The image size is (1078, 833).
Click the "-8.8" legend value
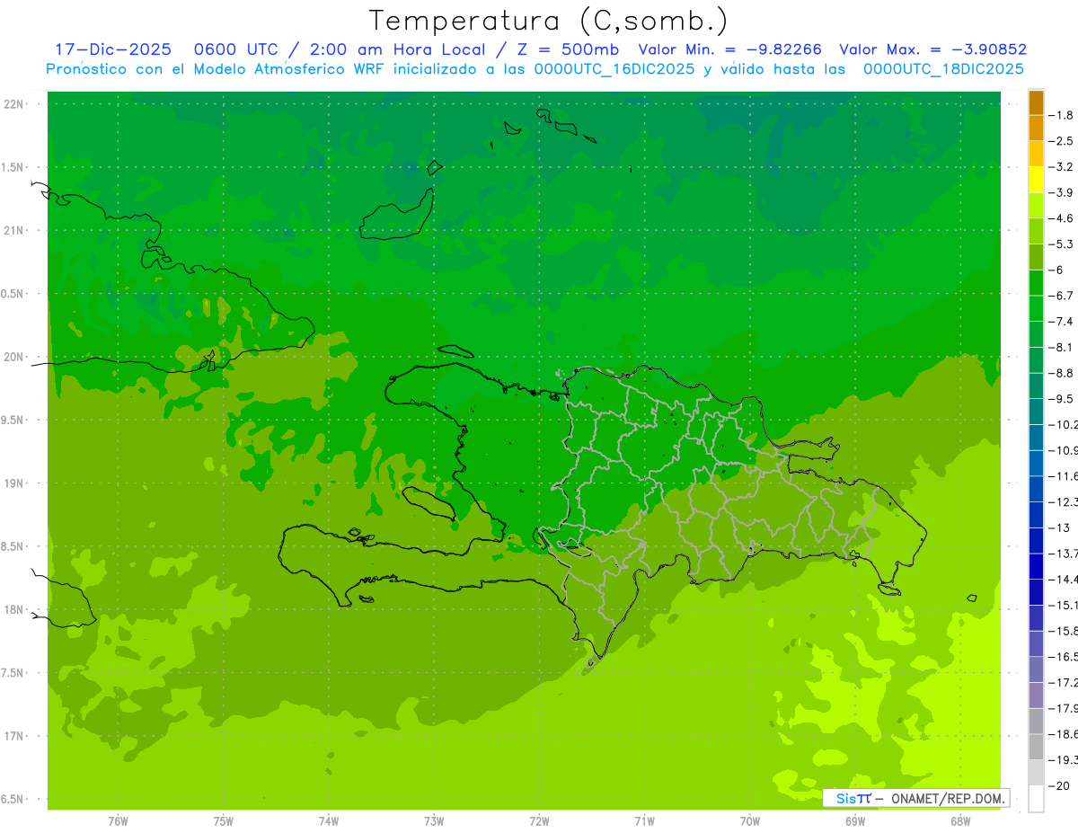[x=1061, y=373]
